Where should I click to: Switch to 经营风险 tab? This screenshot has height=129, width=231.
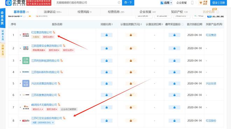point(84,12)
